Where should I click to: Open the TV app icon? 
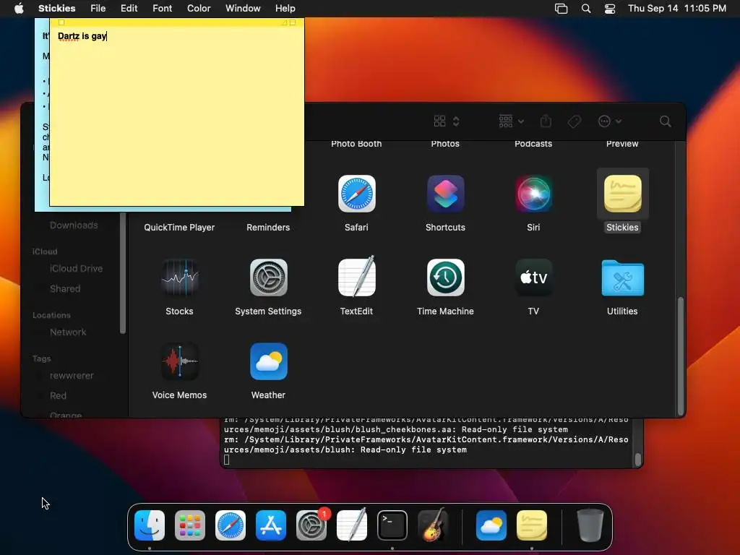533,277
